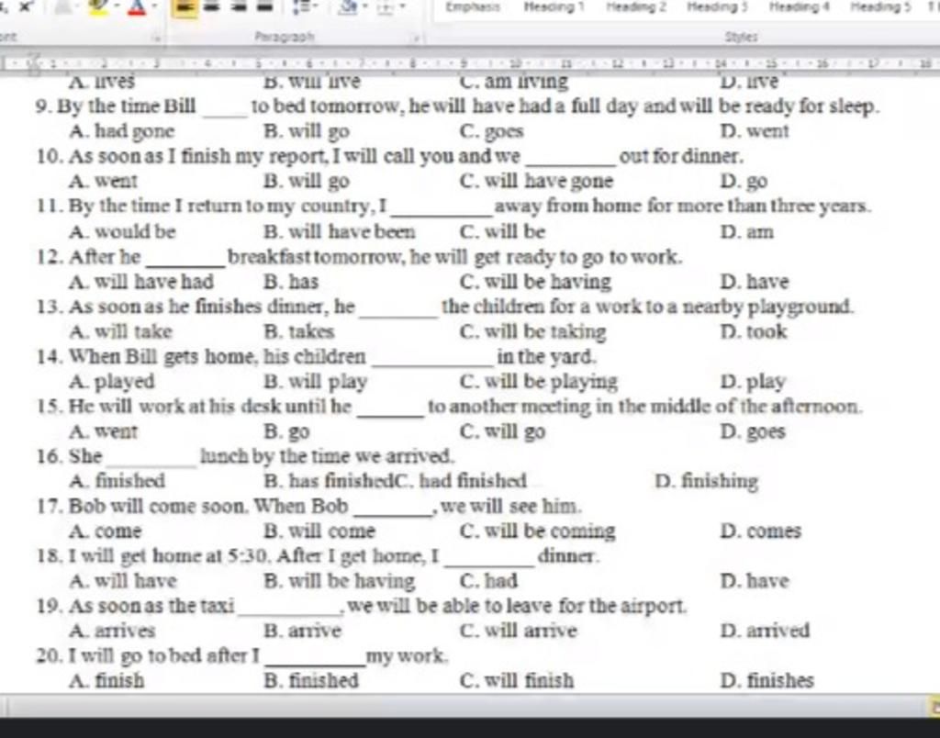Viewport: 940px width, 738px height.
Task: Click 'B. will go' under question 10
Action: 307,181
